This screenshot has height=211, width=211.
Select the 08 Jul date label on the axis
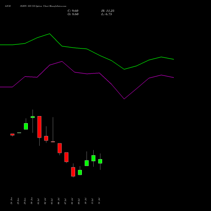[x=72, y=201]
